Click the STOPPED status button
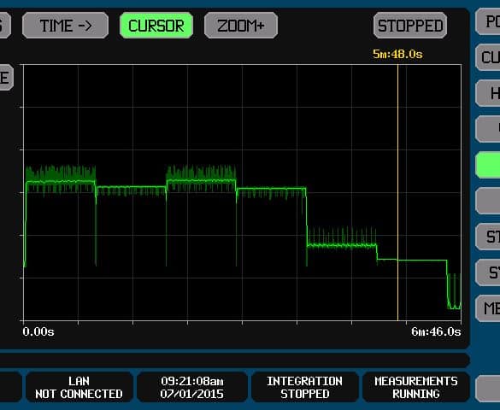 coord(410,26)
